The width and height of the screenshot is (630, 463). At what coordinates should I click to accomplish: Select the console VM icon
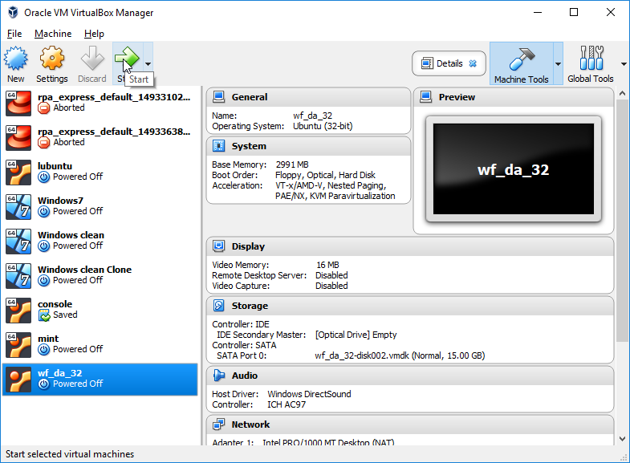pyautogui.click(x=18, y=311)
